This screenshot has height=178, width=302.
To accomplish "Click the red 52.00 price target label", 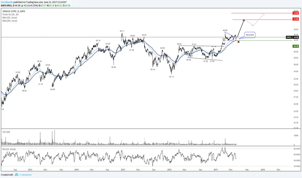I will click(x=296, y=19).
